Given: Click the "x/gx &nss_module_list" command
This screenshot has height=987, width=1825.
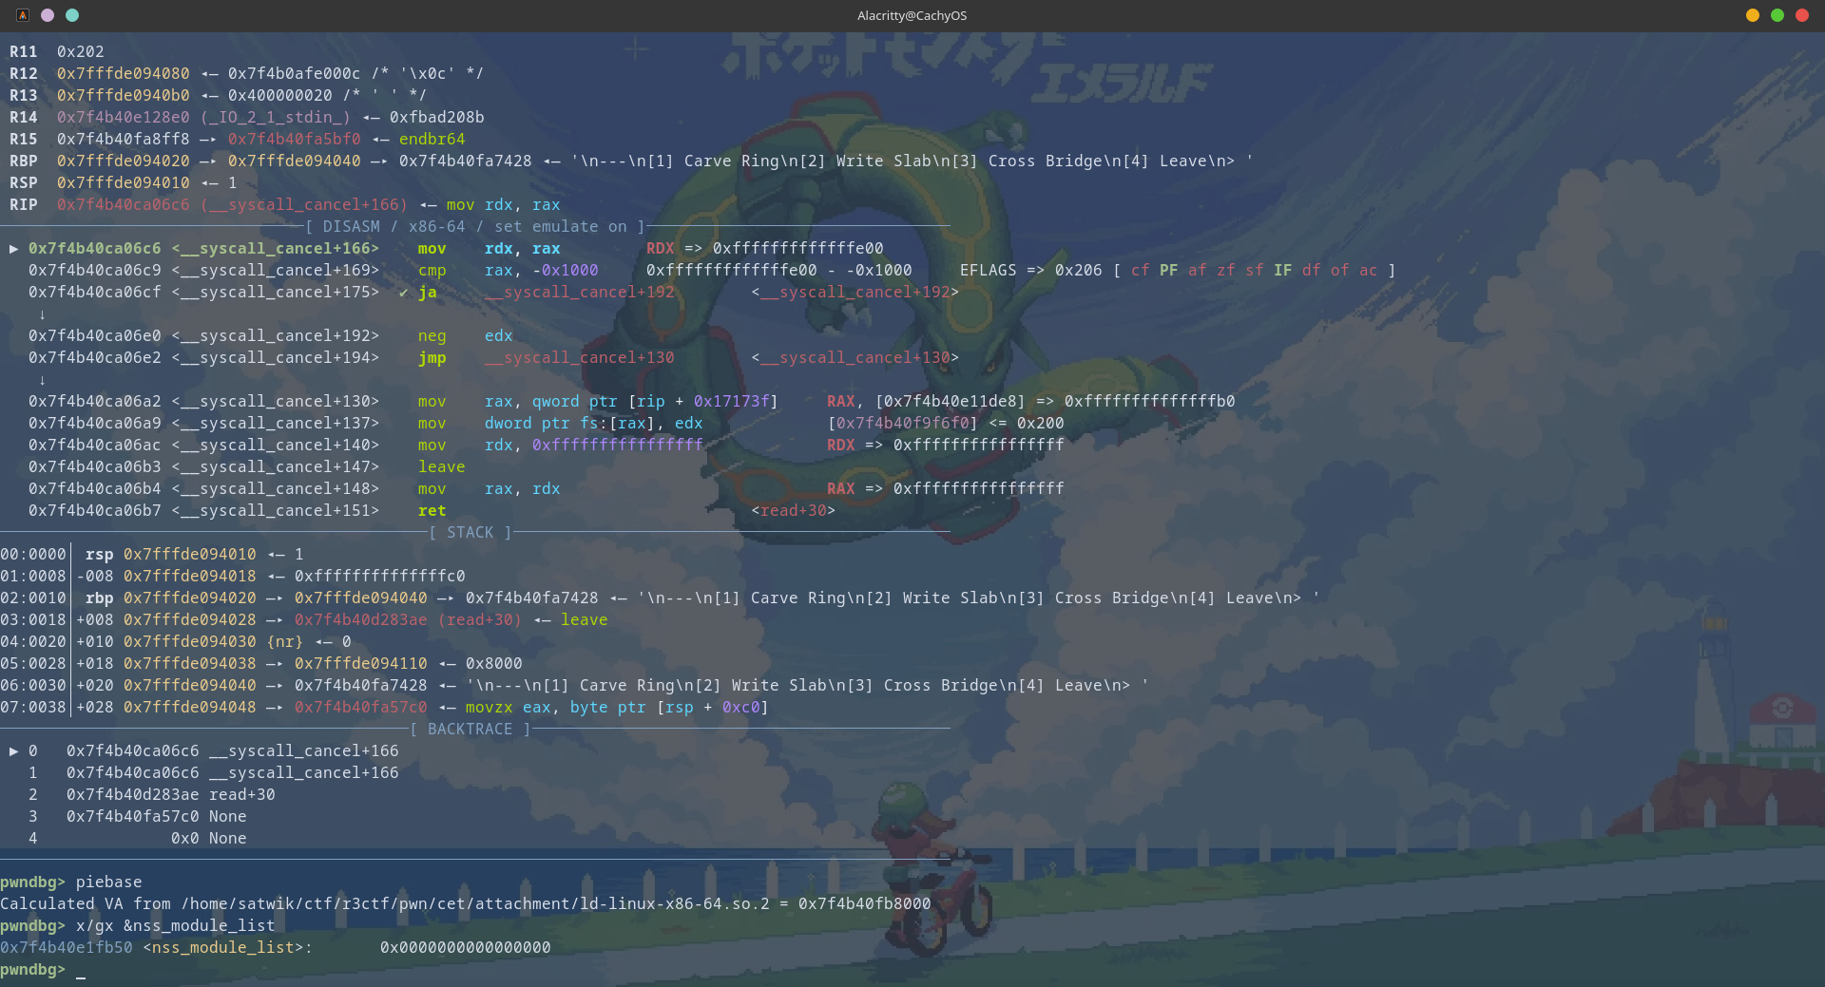Looking at the screenshot, I should (176, 925).
